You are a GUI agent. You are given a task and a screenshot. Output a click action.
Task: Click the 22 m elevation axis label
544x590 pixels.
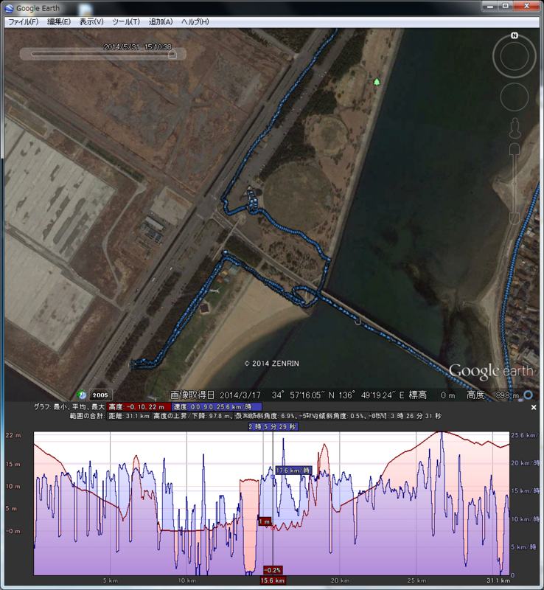click(x=13, y=435)
